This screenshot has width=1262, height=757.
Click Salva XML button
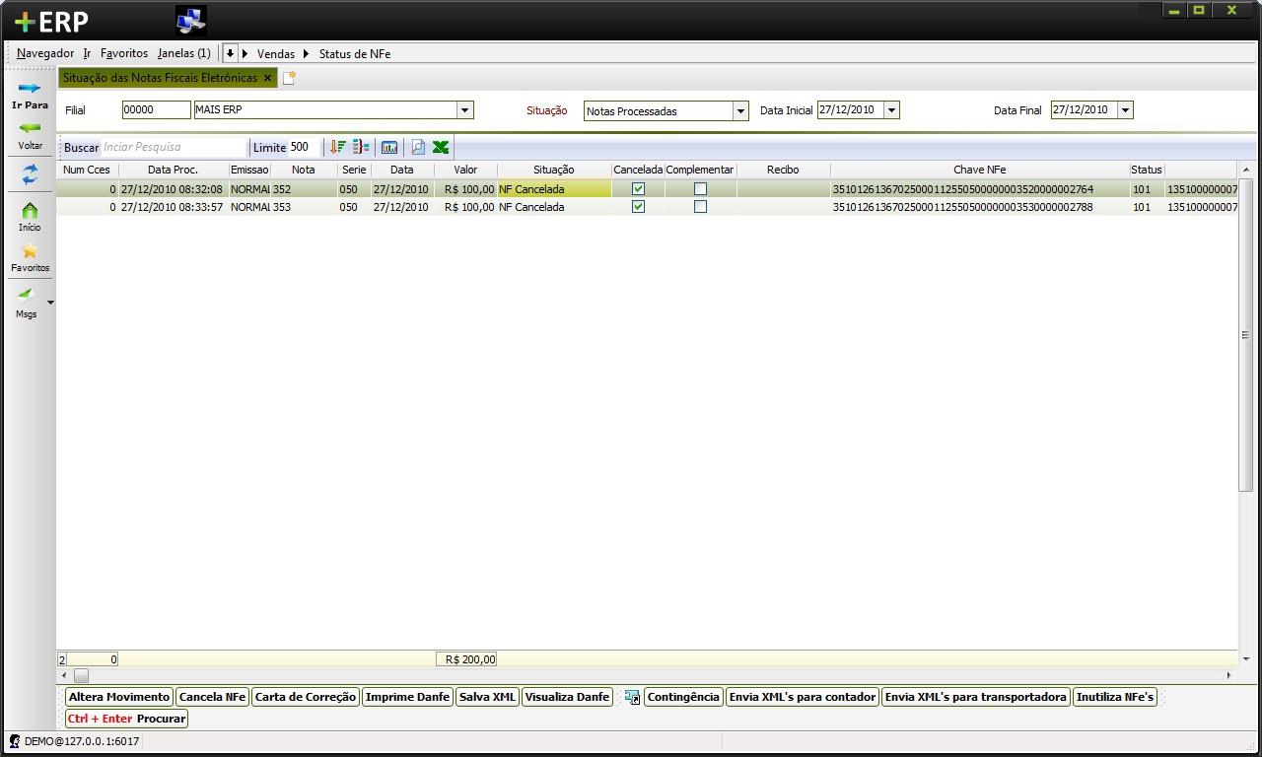(x=487, y=697)
